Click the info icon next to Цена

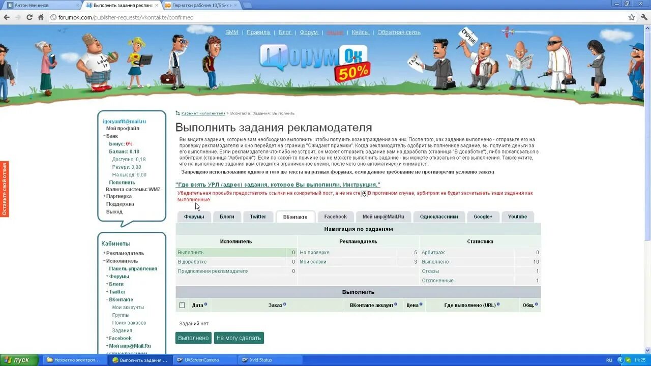(x=421, y=304)
